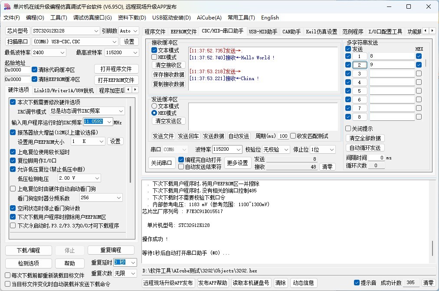Click the multi-string list vertical scrollbar
439x291 pixels.
(x=426, y=63)
